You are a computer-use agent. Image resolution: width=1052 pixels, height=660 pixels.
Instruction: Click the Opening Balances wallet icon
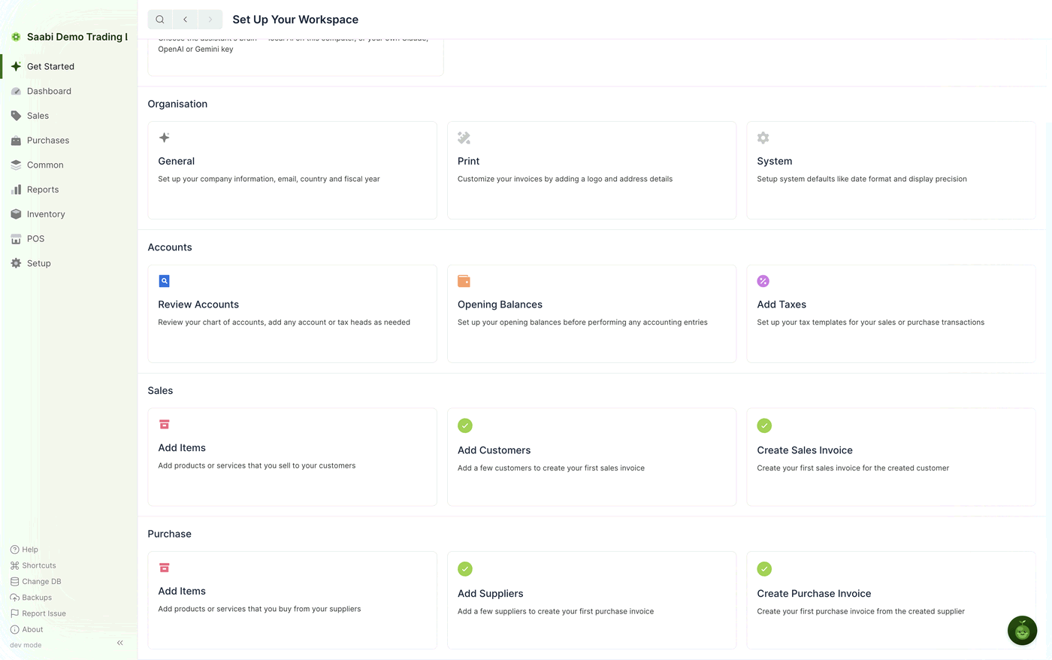pos(464,281)
